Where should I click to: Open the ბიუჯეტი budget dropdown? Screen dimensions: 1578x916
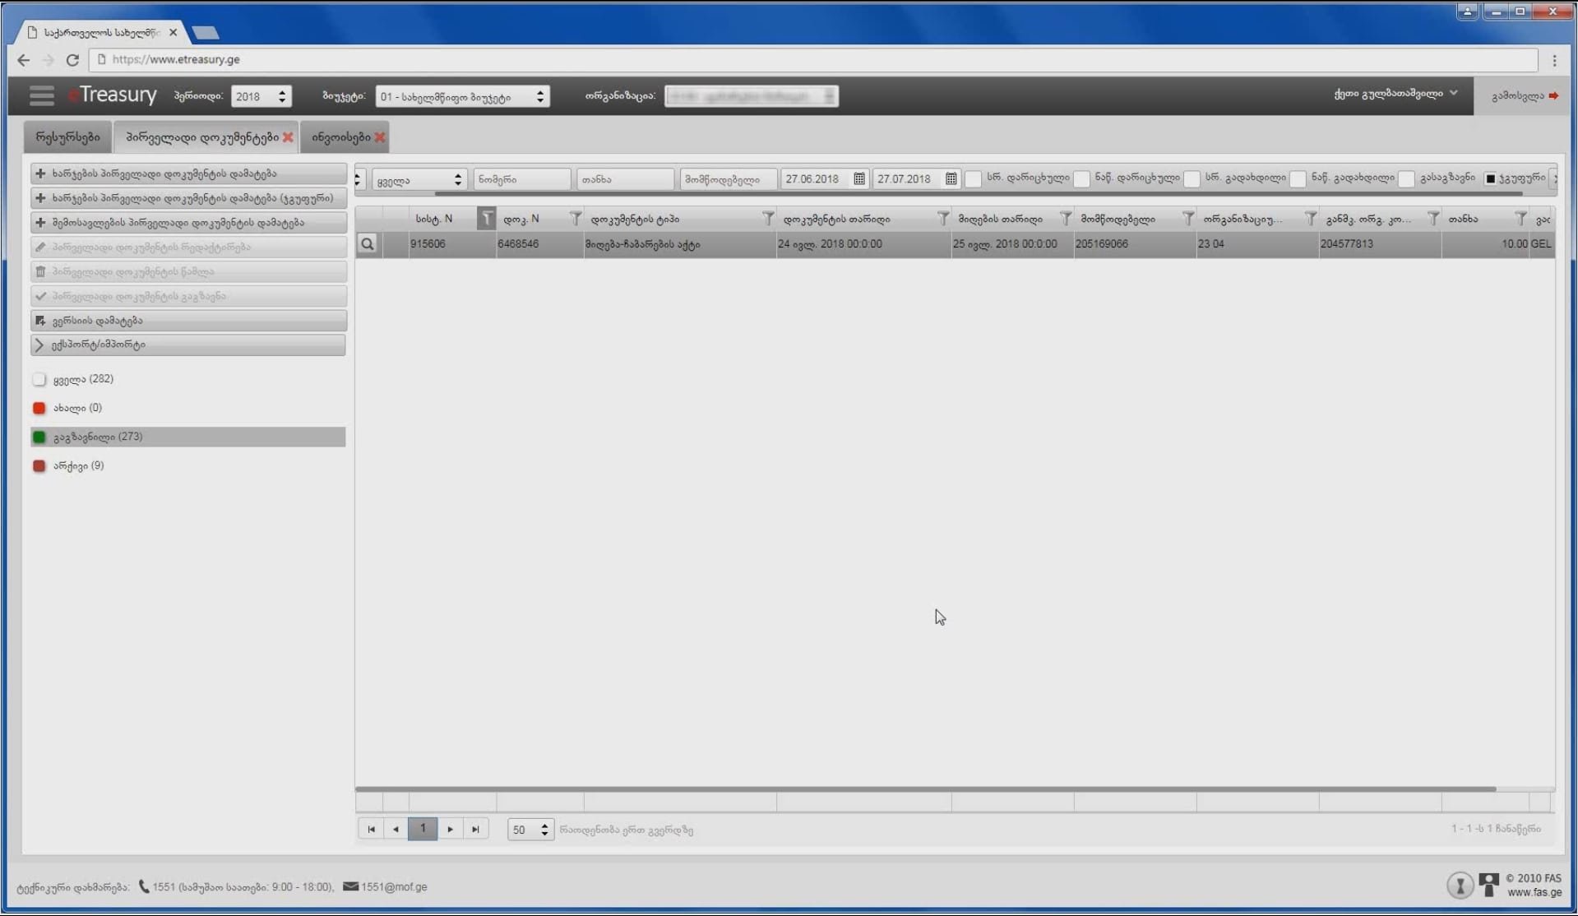(x=461, y=96)
